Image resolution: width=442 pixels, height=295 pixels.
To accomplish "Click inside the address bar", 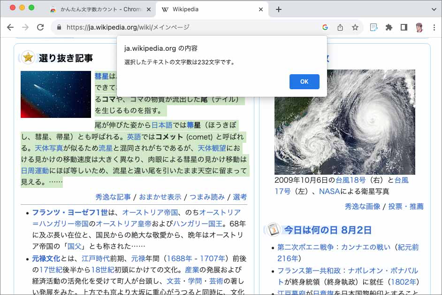I will [188, 28].
